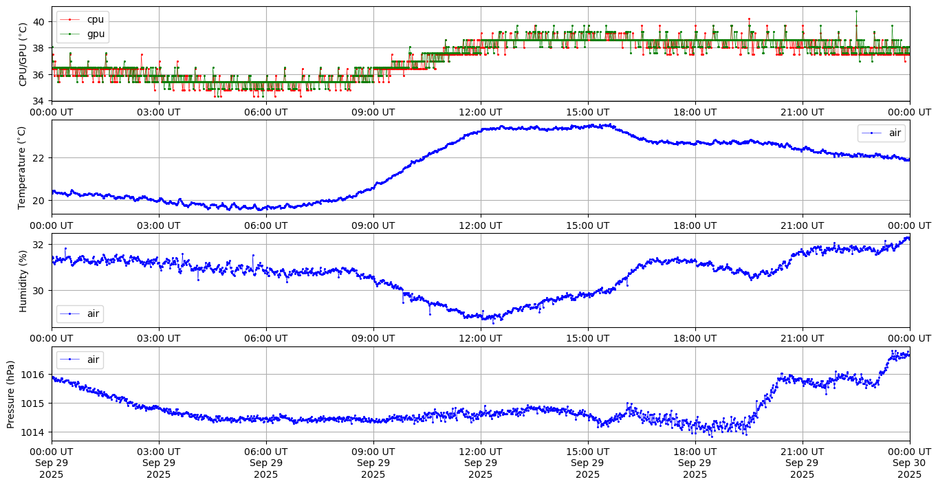This screenshot has height=486, width=938.
Task: Click the 22 tick on Temperature axis
Action: click(39, 158)
